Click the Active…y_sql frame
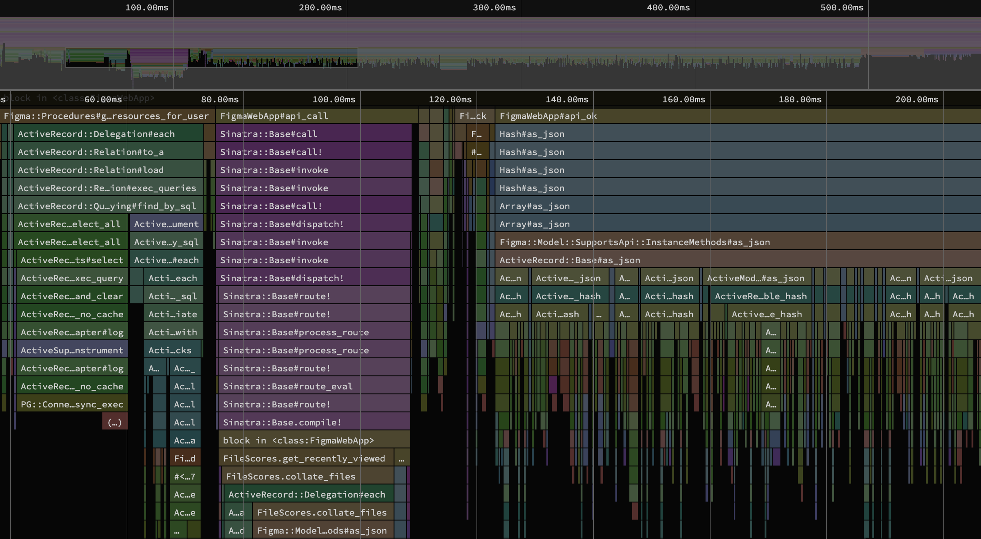The image size is (981, 539). pos(167,242)
